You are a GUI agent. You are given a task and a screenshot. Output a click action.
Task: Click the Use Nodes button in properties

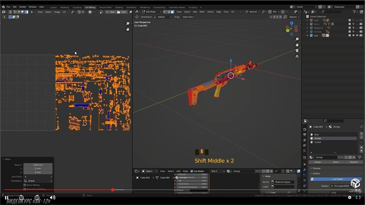[x=336, y=179]
